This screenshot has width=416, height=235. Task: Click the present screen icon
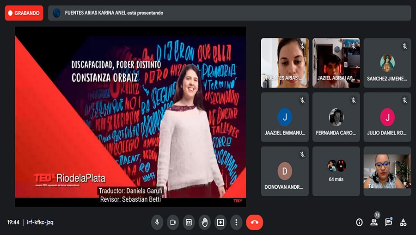click(220, 222)
